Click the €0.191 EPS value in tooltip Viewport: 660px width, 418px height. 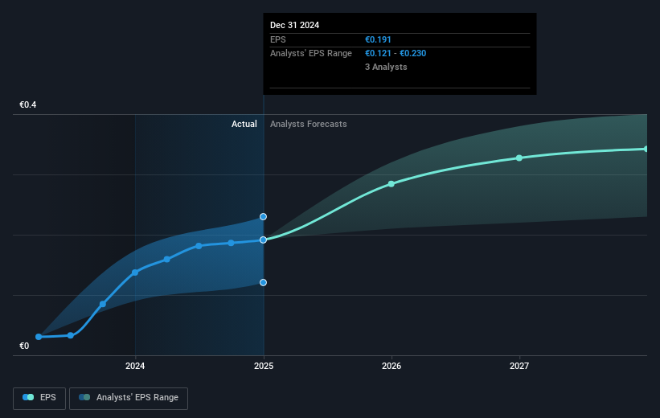tap(378, 39)
